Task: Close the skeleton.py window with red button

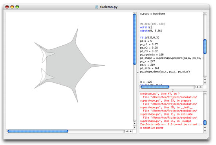Action: [x=7, y=7]
